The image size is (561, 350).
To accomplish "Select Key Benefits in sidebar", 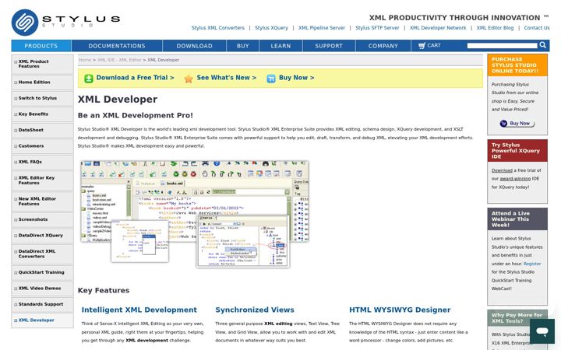I will click(42, 114).
